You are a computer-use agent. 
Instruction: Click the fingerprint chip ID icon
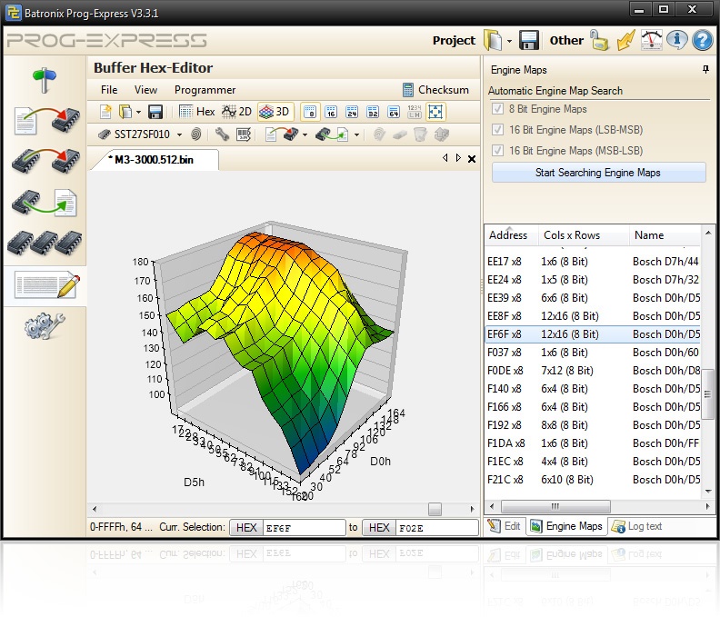click(196, 134)
